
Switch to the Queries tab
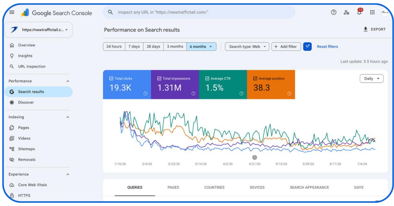(135, 188)
